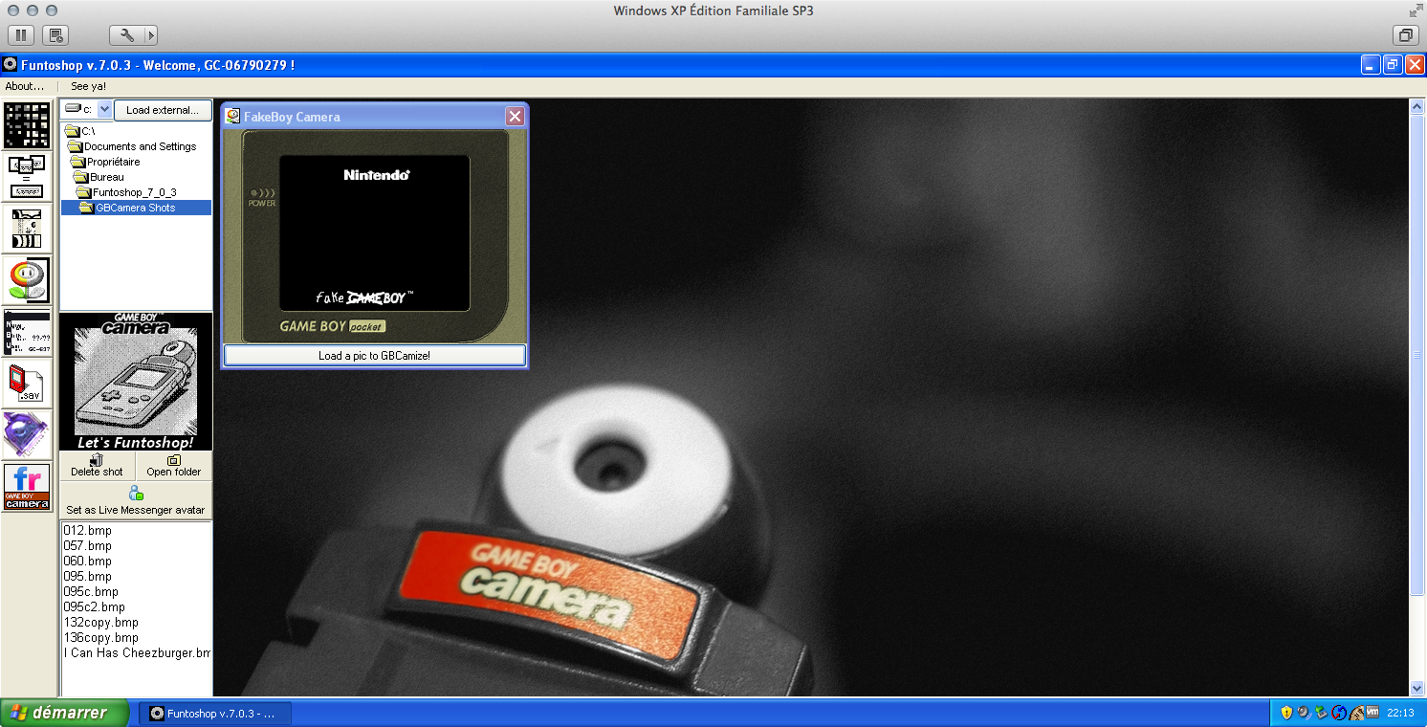1427x727 pixels.
Task: Select file 136copy.bmp
Action: coord(100,637)
